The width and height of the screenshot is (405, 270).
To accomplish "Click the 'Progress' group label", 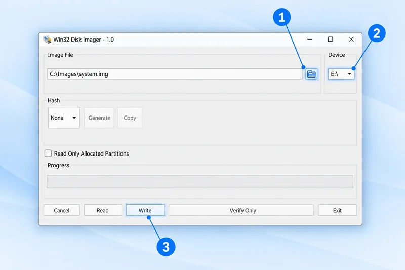I will coord(58,165).
